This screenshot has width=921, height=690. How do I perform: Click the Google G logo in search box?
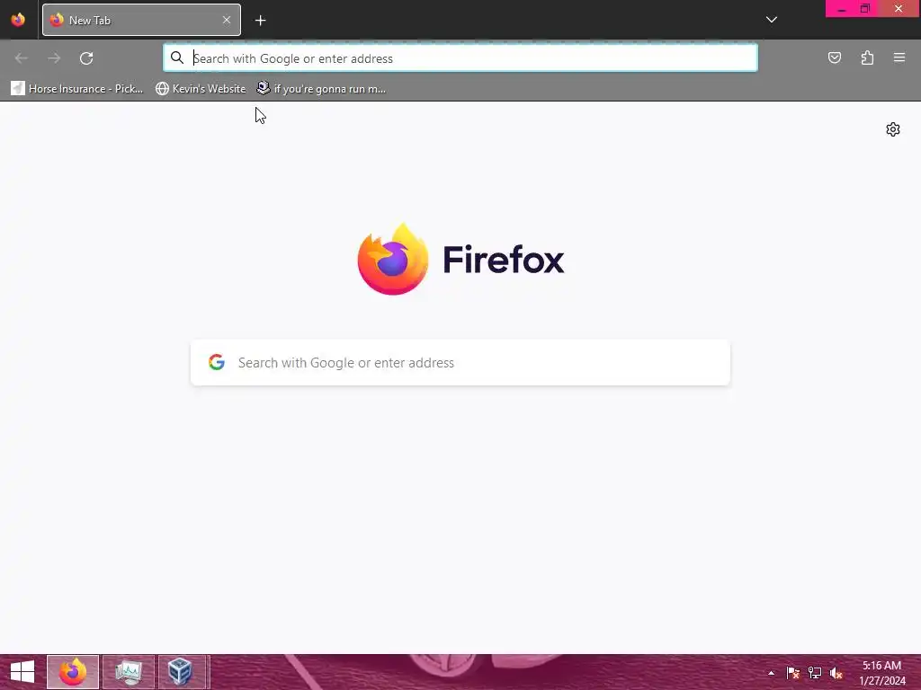[217, 362]
